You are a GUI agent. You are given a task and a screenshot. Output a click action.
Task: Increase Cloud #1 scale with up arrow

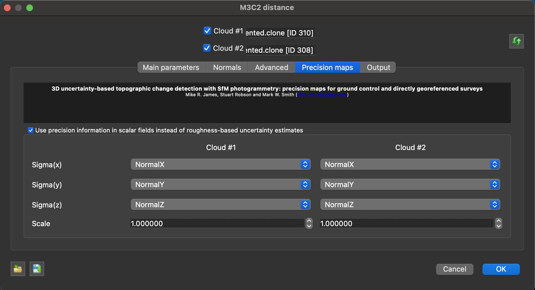pos(309,221)
